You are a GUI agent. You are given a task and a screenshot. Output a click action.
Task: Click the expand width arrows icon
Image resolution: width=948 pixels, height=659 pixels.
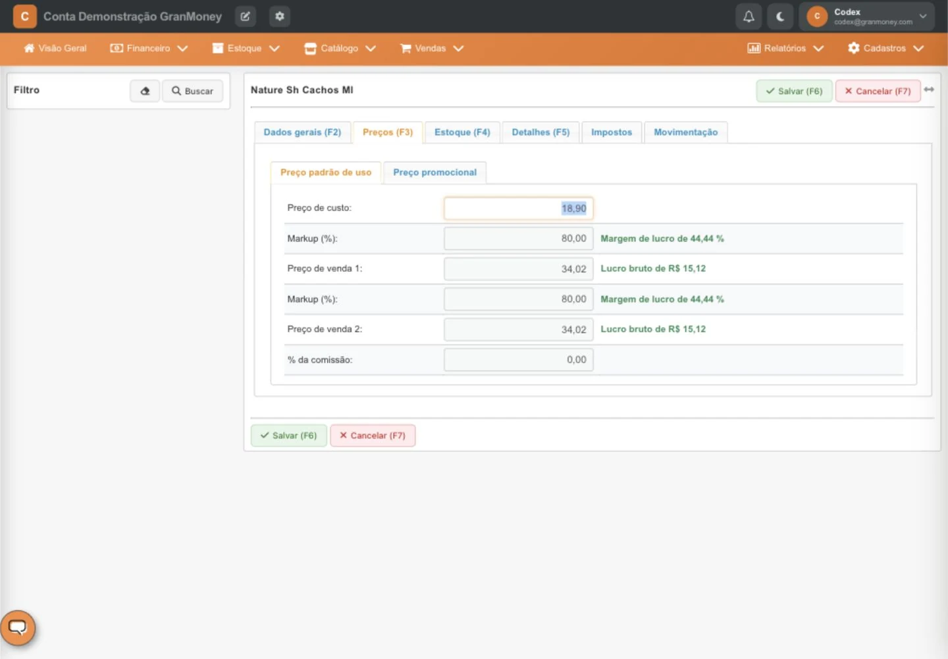point(929,90)
